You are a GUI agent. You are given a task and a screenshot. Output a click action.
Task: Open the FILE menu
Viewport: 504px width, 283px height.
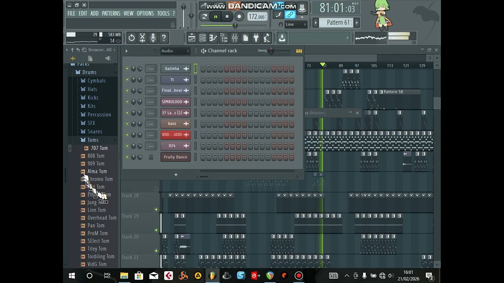(x=71, y=13)
